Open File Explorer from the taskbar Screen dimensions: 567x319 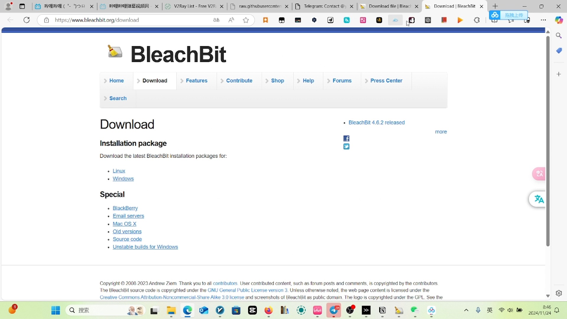coord(171,310)
